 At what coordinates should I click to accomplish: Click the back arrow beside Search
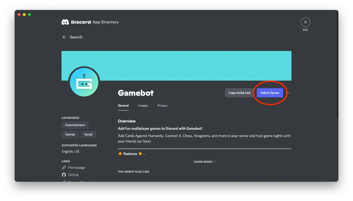pyautogui.click(x=64, y=37)
